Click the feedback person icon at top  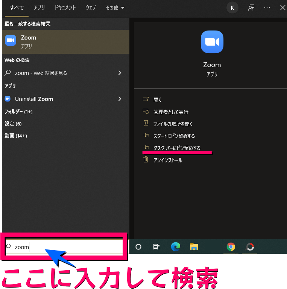point(251,8)
